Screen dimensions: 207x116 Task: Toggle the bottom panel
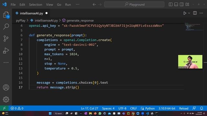176,5
